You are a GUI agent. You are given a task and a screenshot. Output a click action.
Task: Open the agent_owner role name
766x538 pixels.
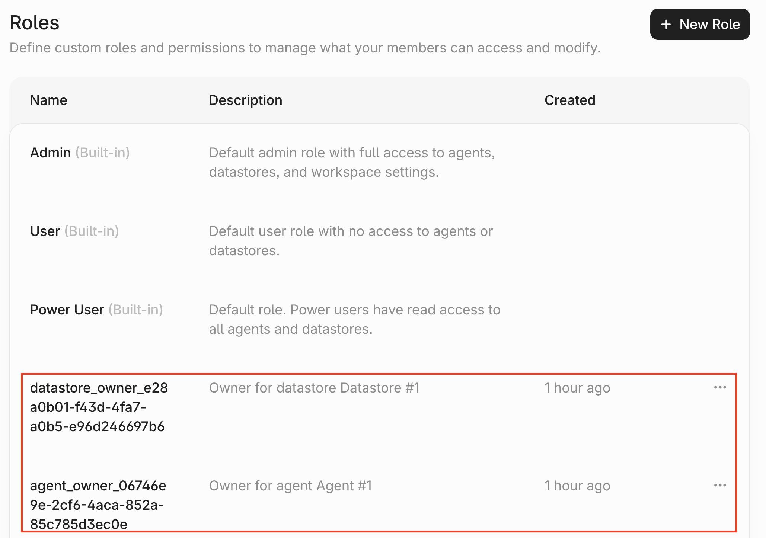tap(98, 505)
